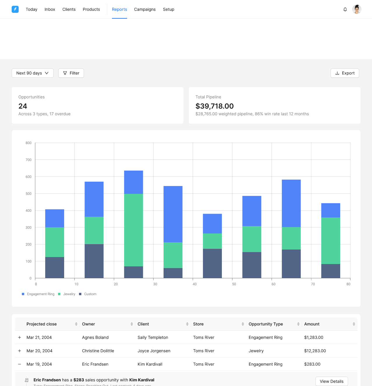
Task: Click the Export button
Action: (345, 73)
